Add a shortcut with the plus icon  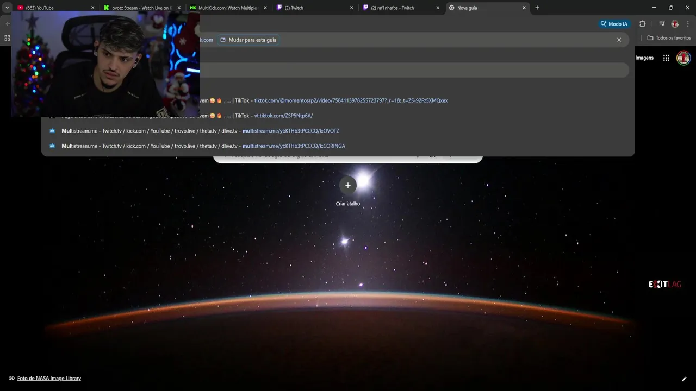click(x=348, y=185)
